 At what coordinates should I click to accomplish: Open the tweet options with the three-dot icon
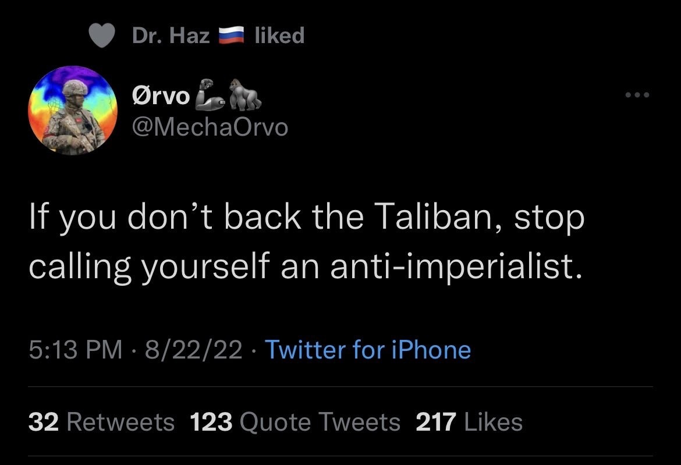pos(637,94)
